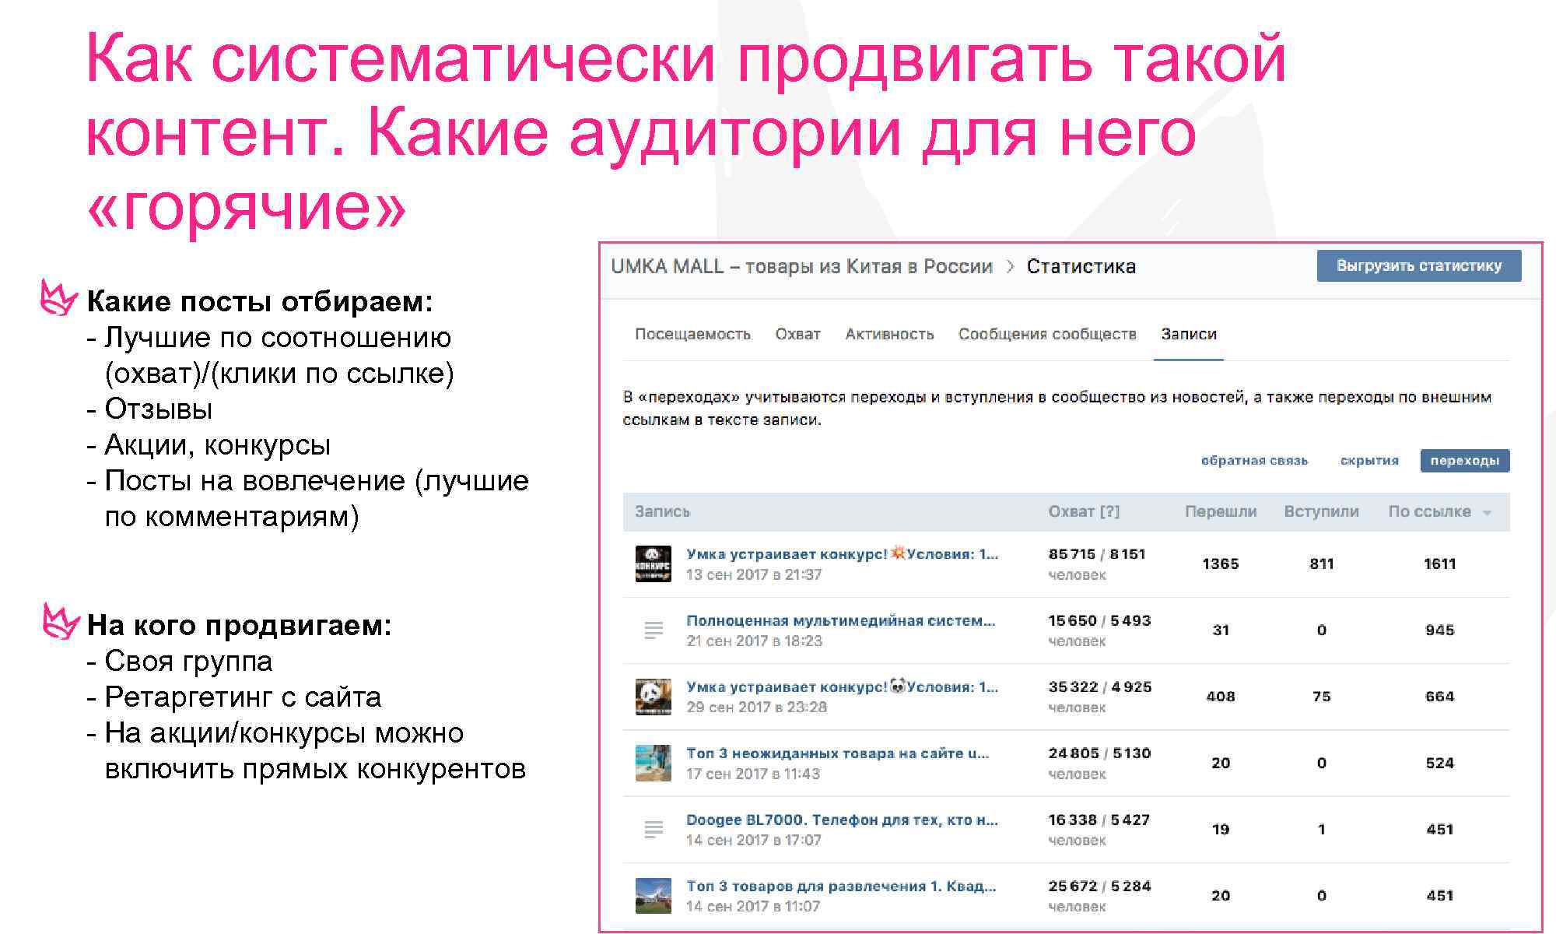Open the Посещаемость tab
The height and width of the screenshot is (934, 1556).
pos(692,335)
